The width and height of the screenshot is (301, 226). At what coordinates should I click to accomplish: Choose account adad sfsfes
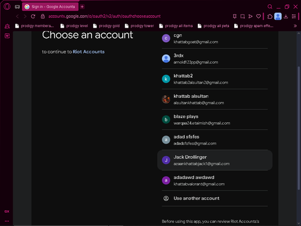(215, 140)
